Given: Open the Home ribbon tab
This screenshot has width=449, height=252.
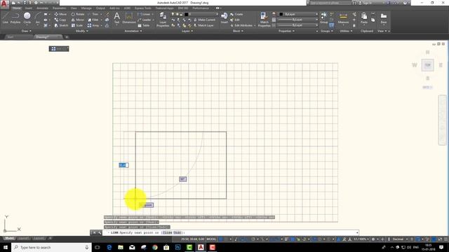Looking at the screenshot, I should coord(17,8).
